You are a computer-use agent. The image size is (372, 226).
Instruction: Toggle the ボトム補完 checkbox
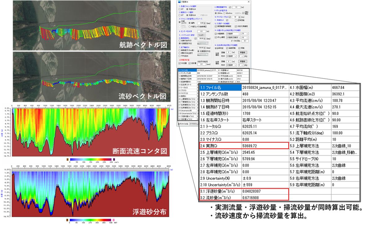tap(216, 37)
